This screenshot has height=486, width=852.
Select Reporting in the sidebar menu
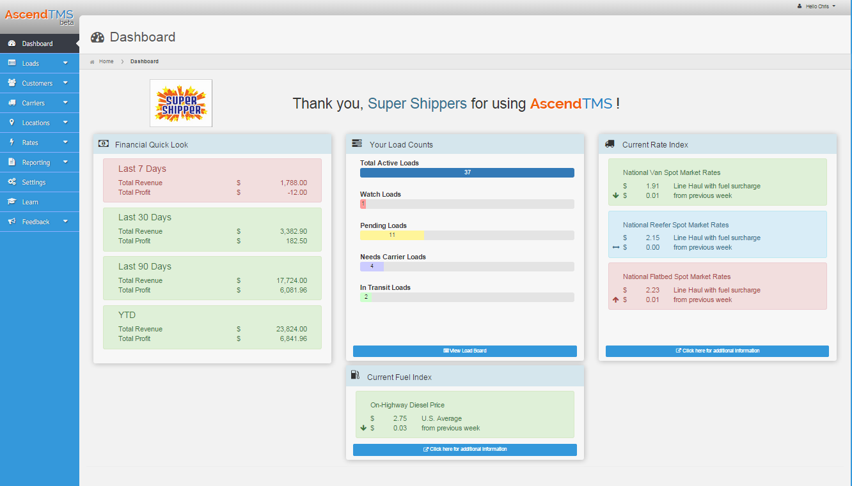click(x=40, y=162)
